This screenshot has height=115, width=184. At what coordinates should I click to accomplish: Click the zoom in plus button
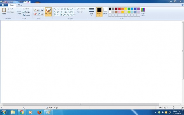(x=182, y=107)
